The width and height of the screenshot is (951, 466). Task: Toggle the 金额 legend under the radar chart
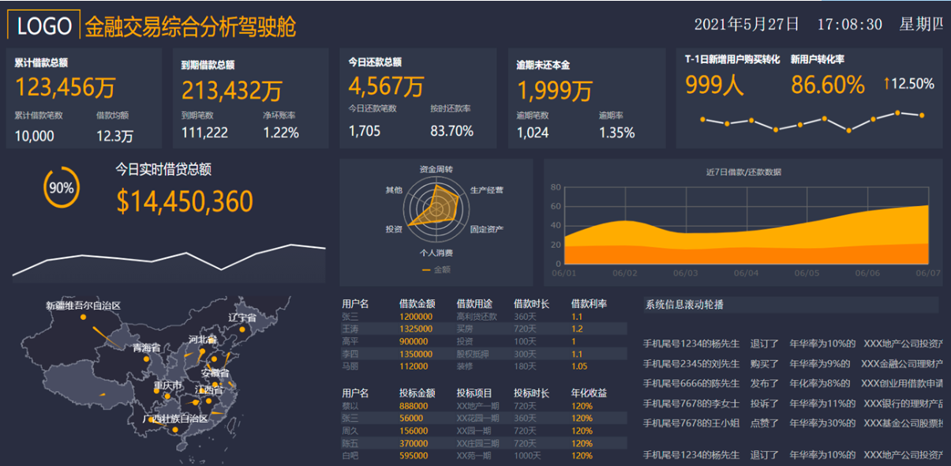(x=436, y=269)
